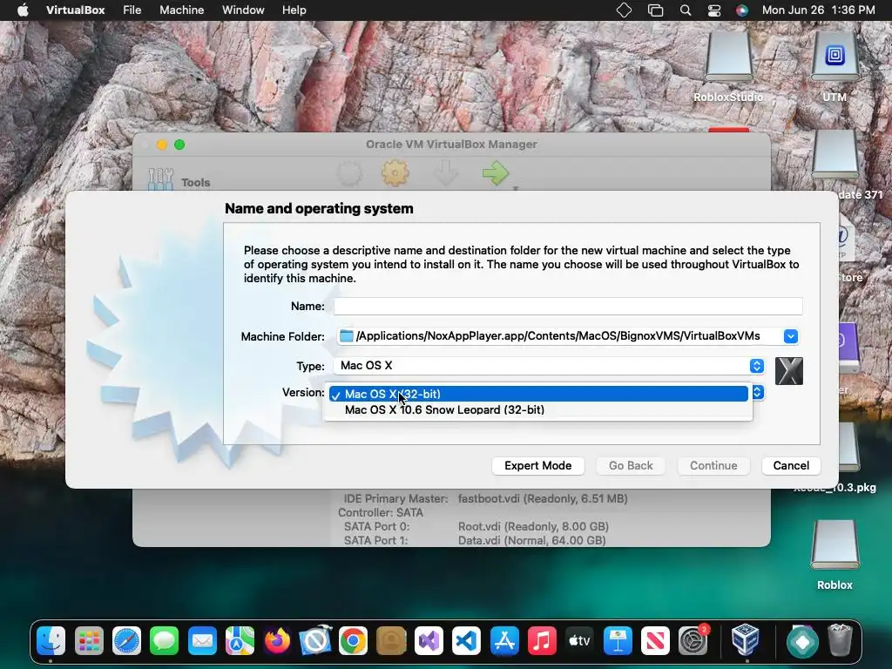
Task: Open Launchpad from the Dock
Action: point(89,641)
